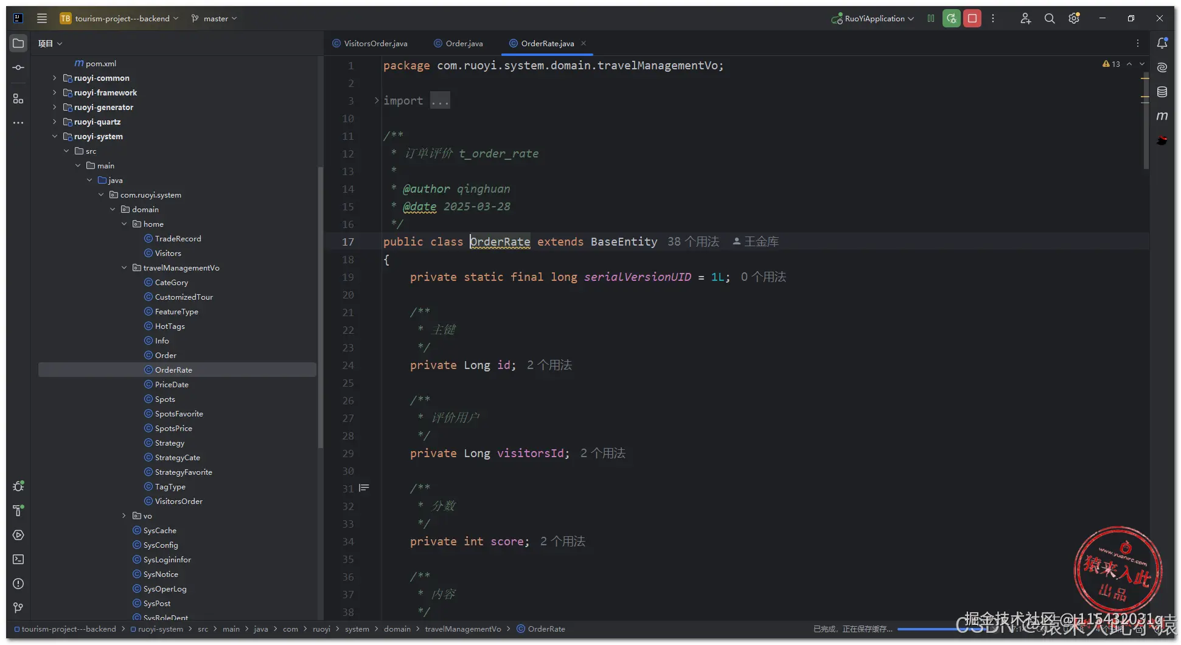Unfold the collapsed import block
Viewport: 1181px width, 645px height.
377,100
